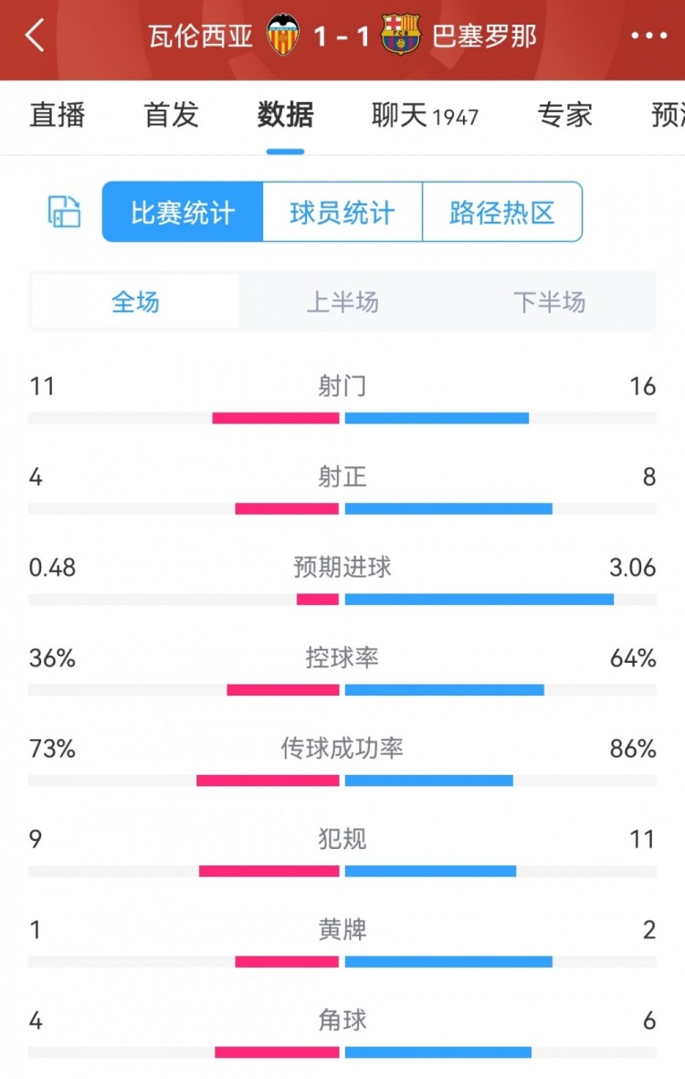
Task: Switch to the 直播 tab
Action: point(58,116)
